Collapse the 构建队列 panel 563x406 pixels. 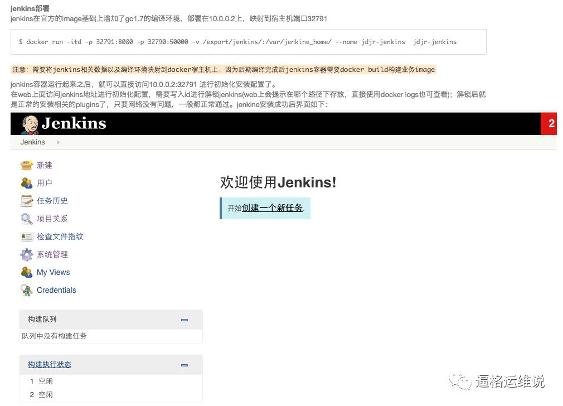185,320
